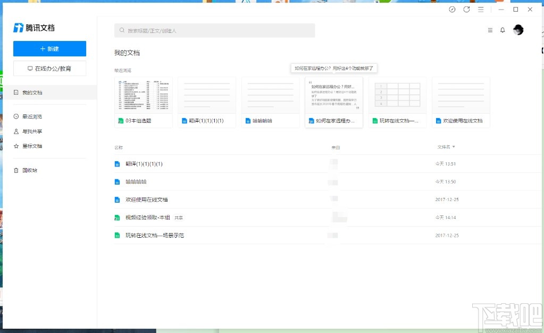This screenshot has width=544, height=333.
Task: Open the title bar hamburger menu
Action: pos(481,10)
